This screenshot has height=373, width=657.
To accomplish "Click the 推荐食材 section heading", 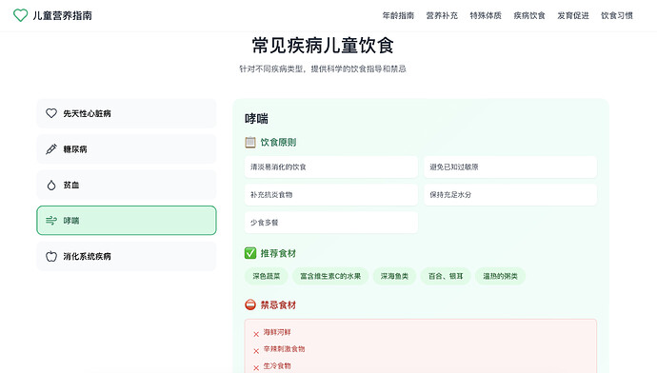I will [x=278, y=253].
